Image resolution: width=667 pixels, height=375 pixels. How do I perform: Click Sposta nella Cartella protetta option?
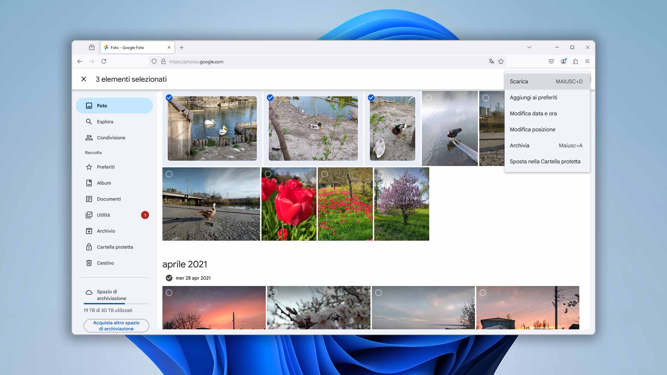(x=545, y=161)
